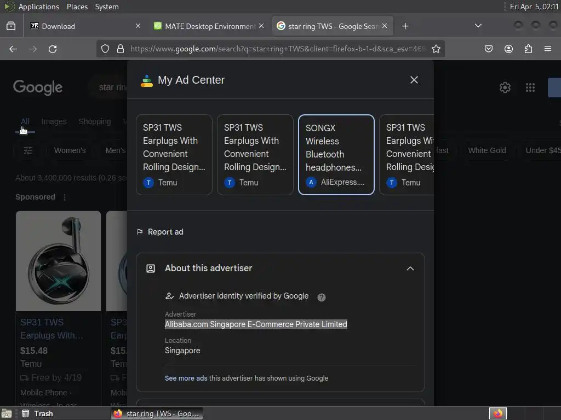Apply the White Gold filter chip
The height and width of the screenshot is (420, 561).
[x=487, y=150]
